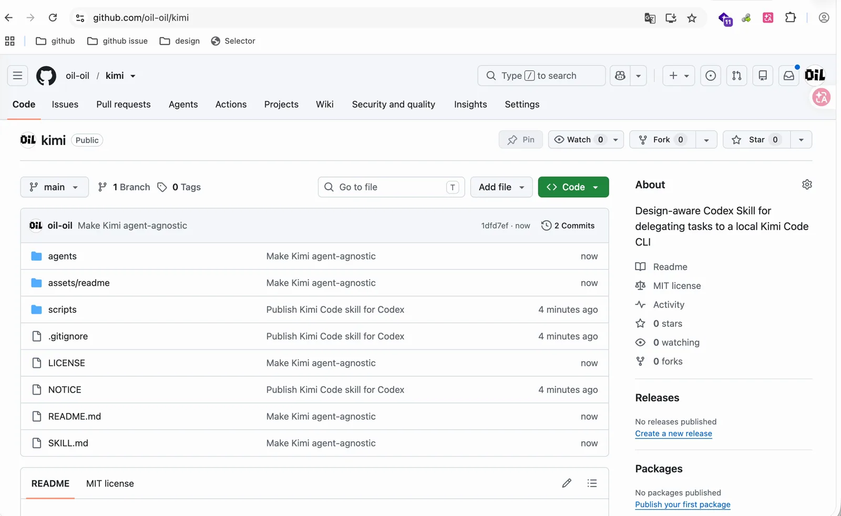Click the browser address bar URL

(141, 18)
